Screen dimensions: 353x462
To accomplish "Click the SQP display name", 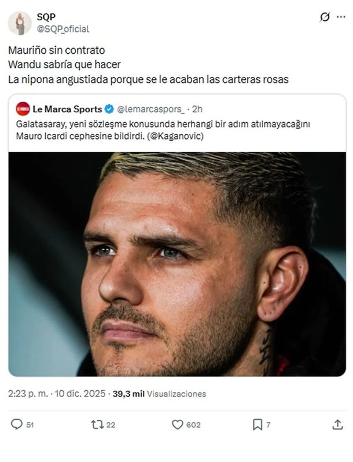I will click(x=46, y=17).
